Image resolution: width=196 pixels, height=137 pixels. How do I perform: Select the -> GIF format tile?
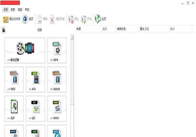tap(35, 109)
